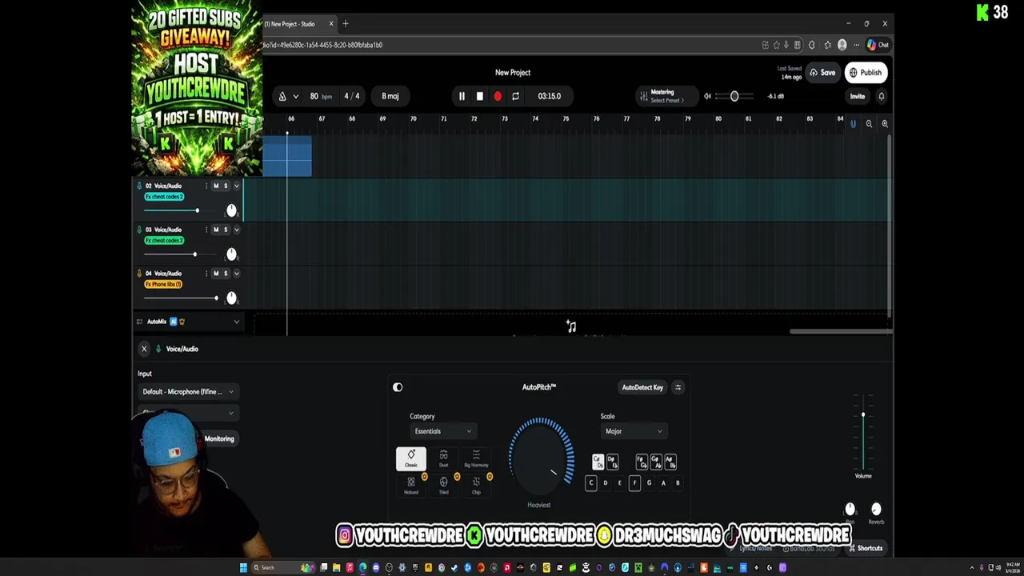This screenshot has height=576, width=1024.
Task: Publish the project
Action: (866, 73)
